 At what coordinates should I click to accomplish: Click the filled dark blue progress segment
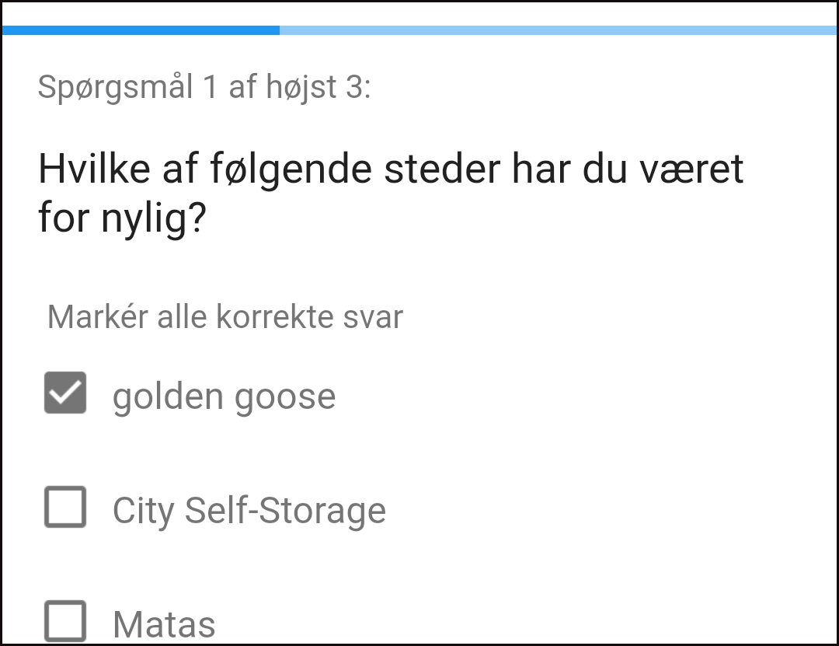(141, 30)
